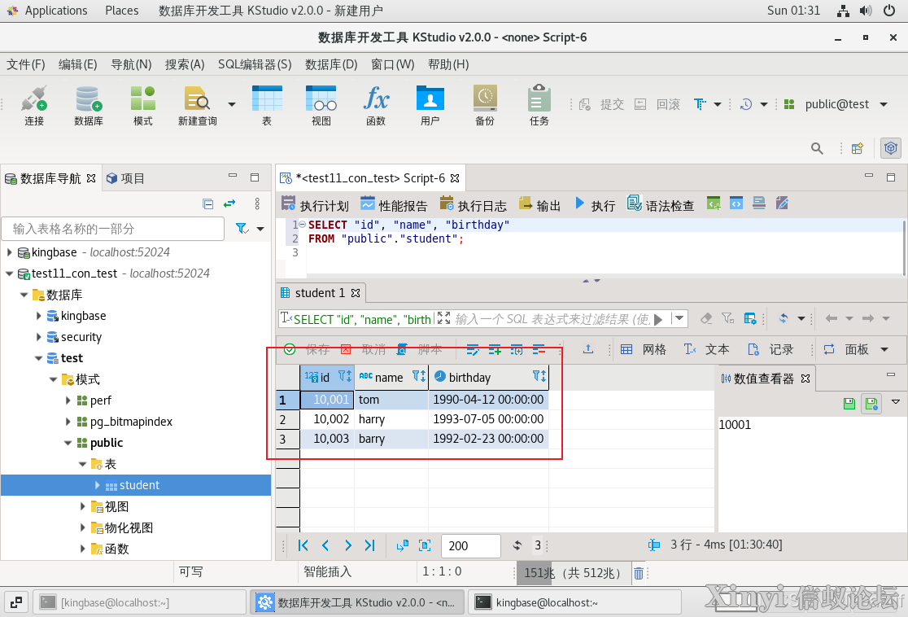This screenshot has height=617, width=908.
Task: Expand the perf schema node
Action: click(x=68, y=400)
